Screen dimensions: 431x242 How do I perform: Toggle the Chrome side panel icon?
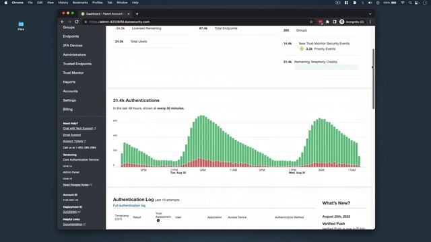(x=335, y=22)
